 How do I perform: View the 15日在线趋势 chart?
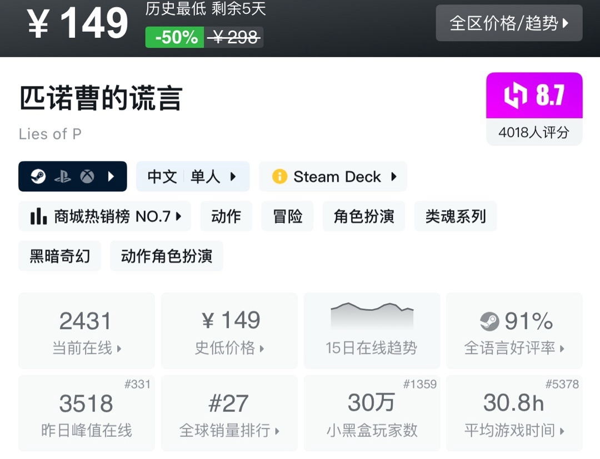pyautogui.click(x=371, y=331)
